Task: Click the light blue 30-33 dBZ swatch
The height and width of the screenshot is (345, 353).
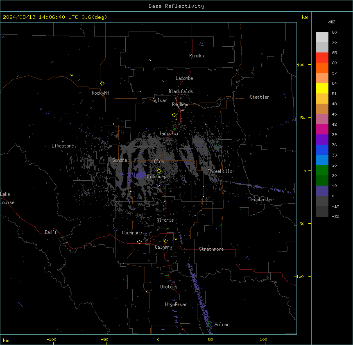Action: (322, 160)
